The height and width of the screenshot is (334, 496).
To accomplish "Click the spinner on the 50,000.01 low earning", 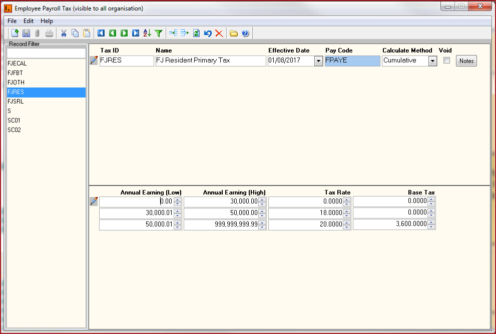I will click(178, 224).
